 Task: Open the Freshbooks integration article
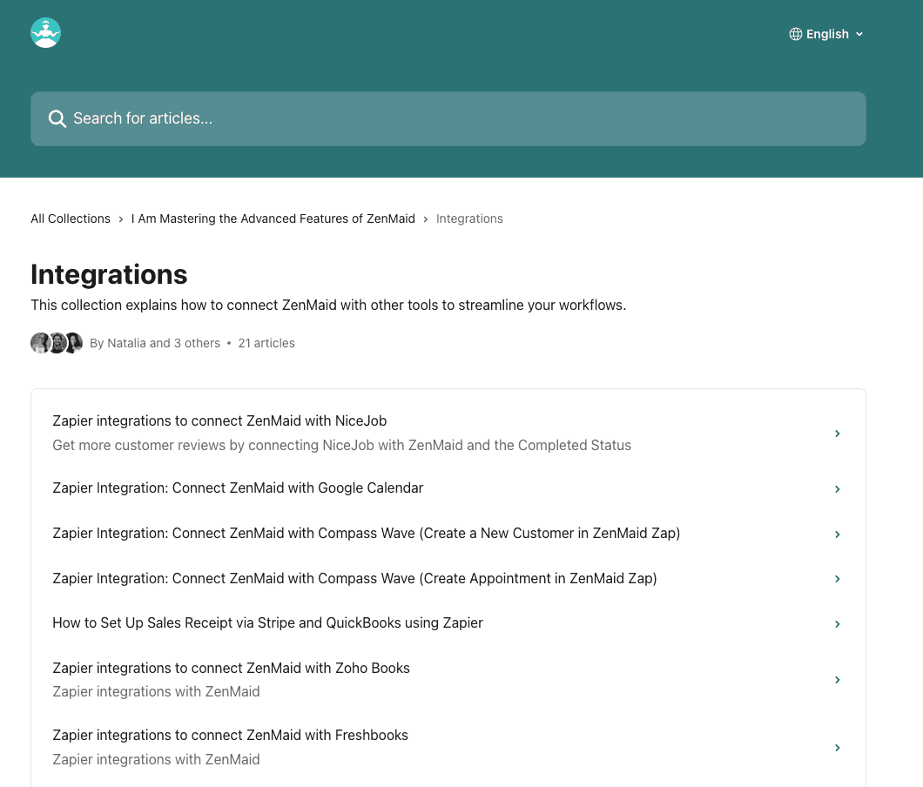click(x=230, y=736)
